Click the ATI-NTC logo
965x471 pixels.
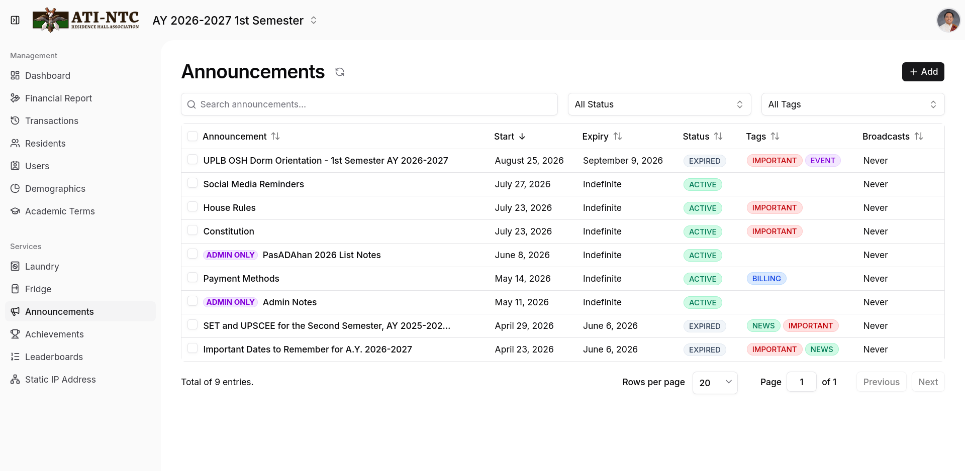pos(85,20)
